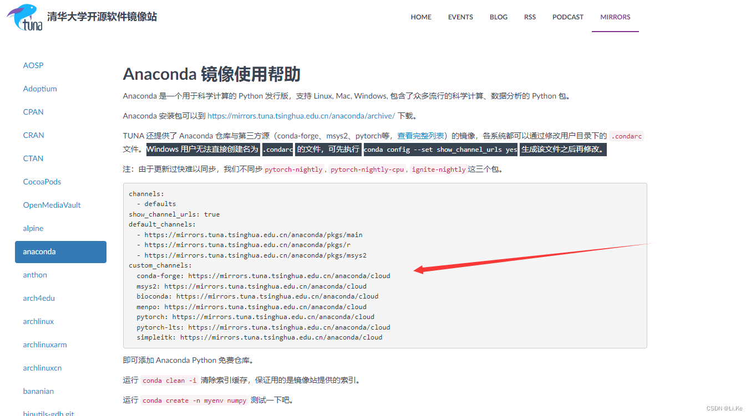
Task: Open archlinuxarm sidebar entry
Action: pos(45,345)
